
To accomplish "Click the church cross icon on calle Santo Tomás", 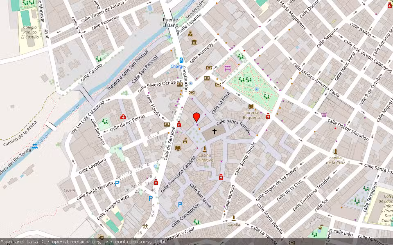I will [215, 131].
